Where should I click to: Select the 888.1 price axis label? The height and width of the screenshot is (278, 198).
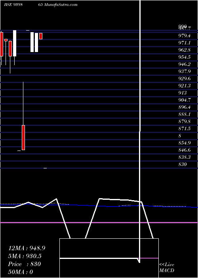tap(185, 114)
